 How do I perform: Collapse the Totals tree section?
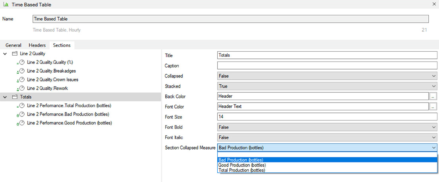[x=5, y=97]
